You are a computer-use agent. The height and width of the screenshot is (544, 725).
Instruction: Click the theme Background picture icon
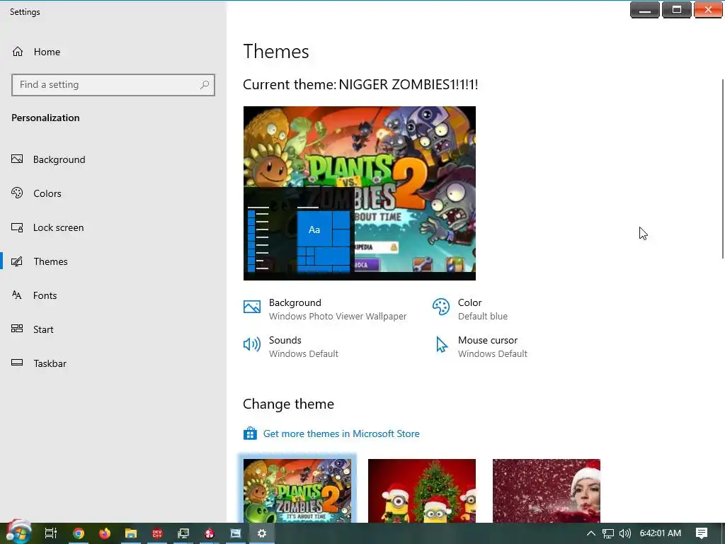click(x=252, y=307)
